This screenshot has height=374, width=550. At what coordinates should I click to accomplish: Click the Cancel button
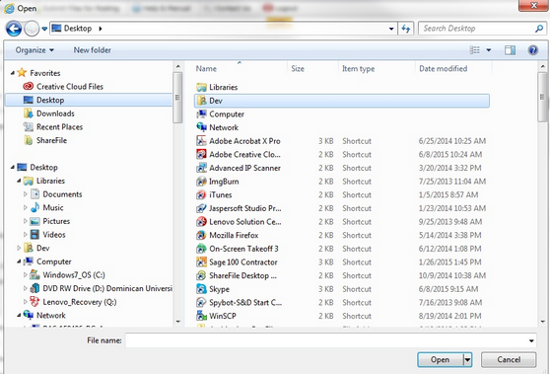[509, 359]
